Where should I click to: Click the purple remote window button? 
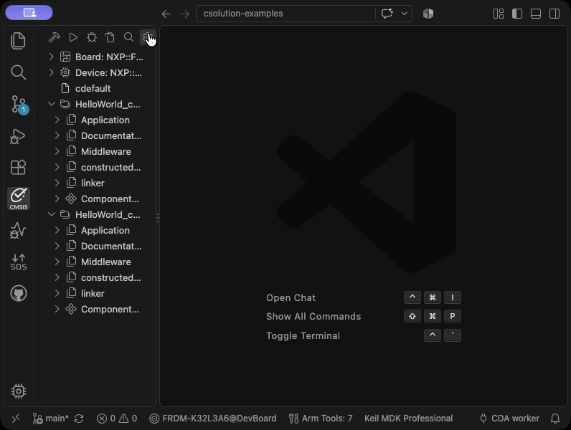pos(29,13)
